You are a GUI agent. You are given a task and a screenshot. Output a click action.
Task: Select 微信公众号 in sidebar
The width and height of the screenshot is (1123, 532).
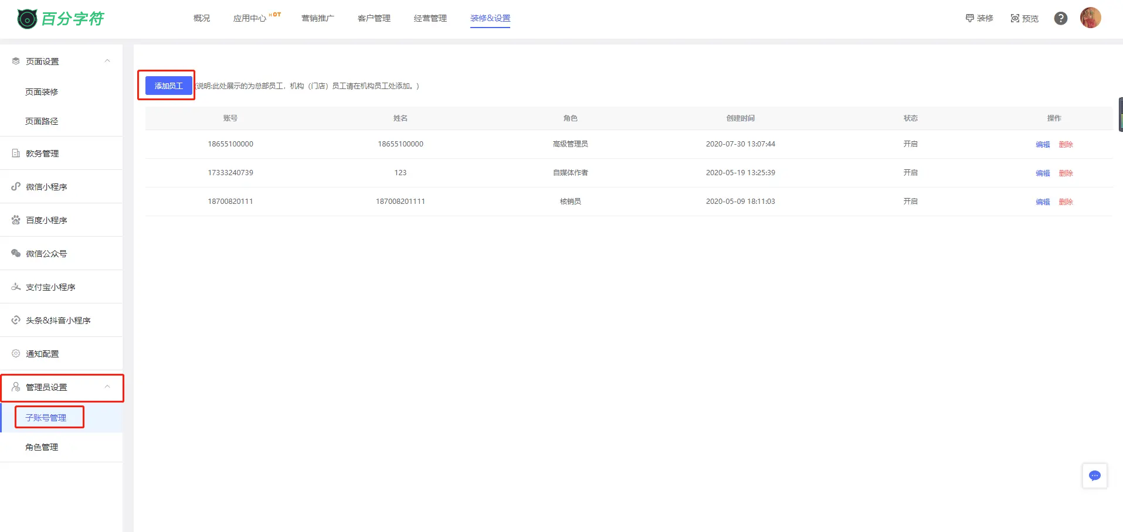tap(46, 254)
